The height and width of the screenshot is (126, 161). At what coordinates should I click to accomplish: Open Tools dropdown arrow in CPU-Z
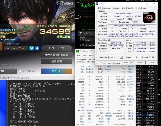[x=132, y=62]
